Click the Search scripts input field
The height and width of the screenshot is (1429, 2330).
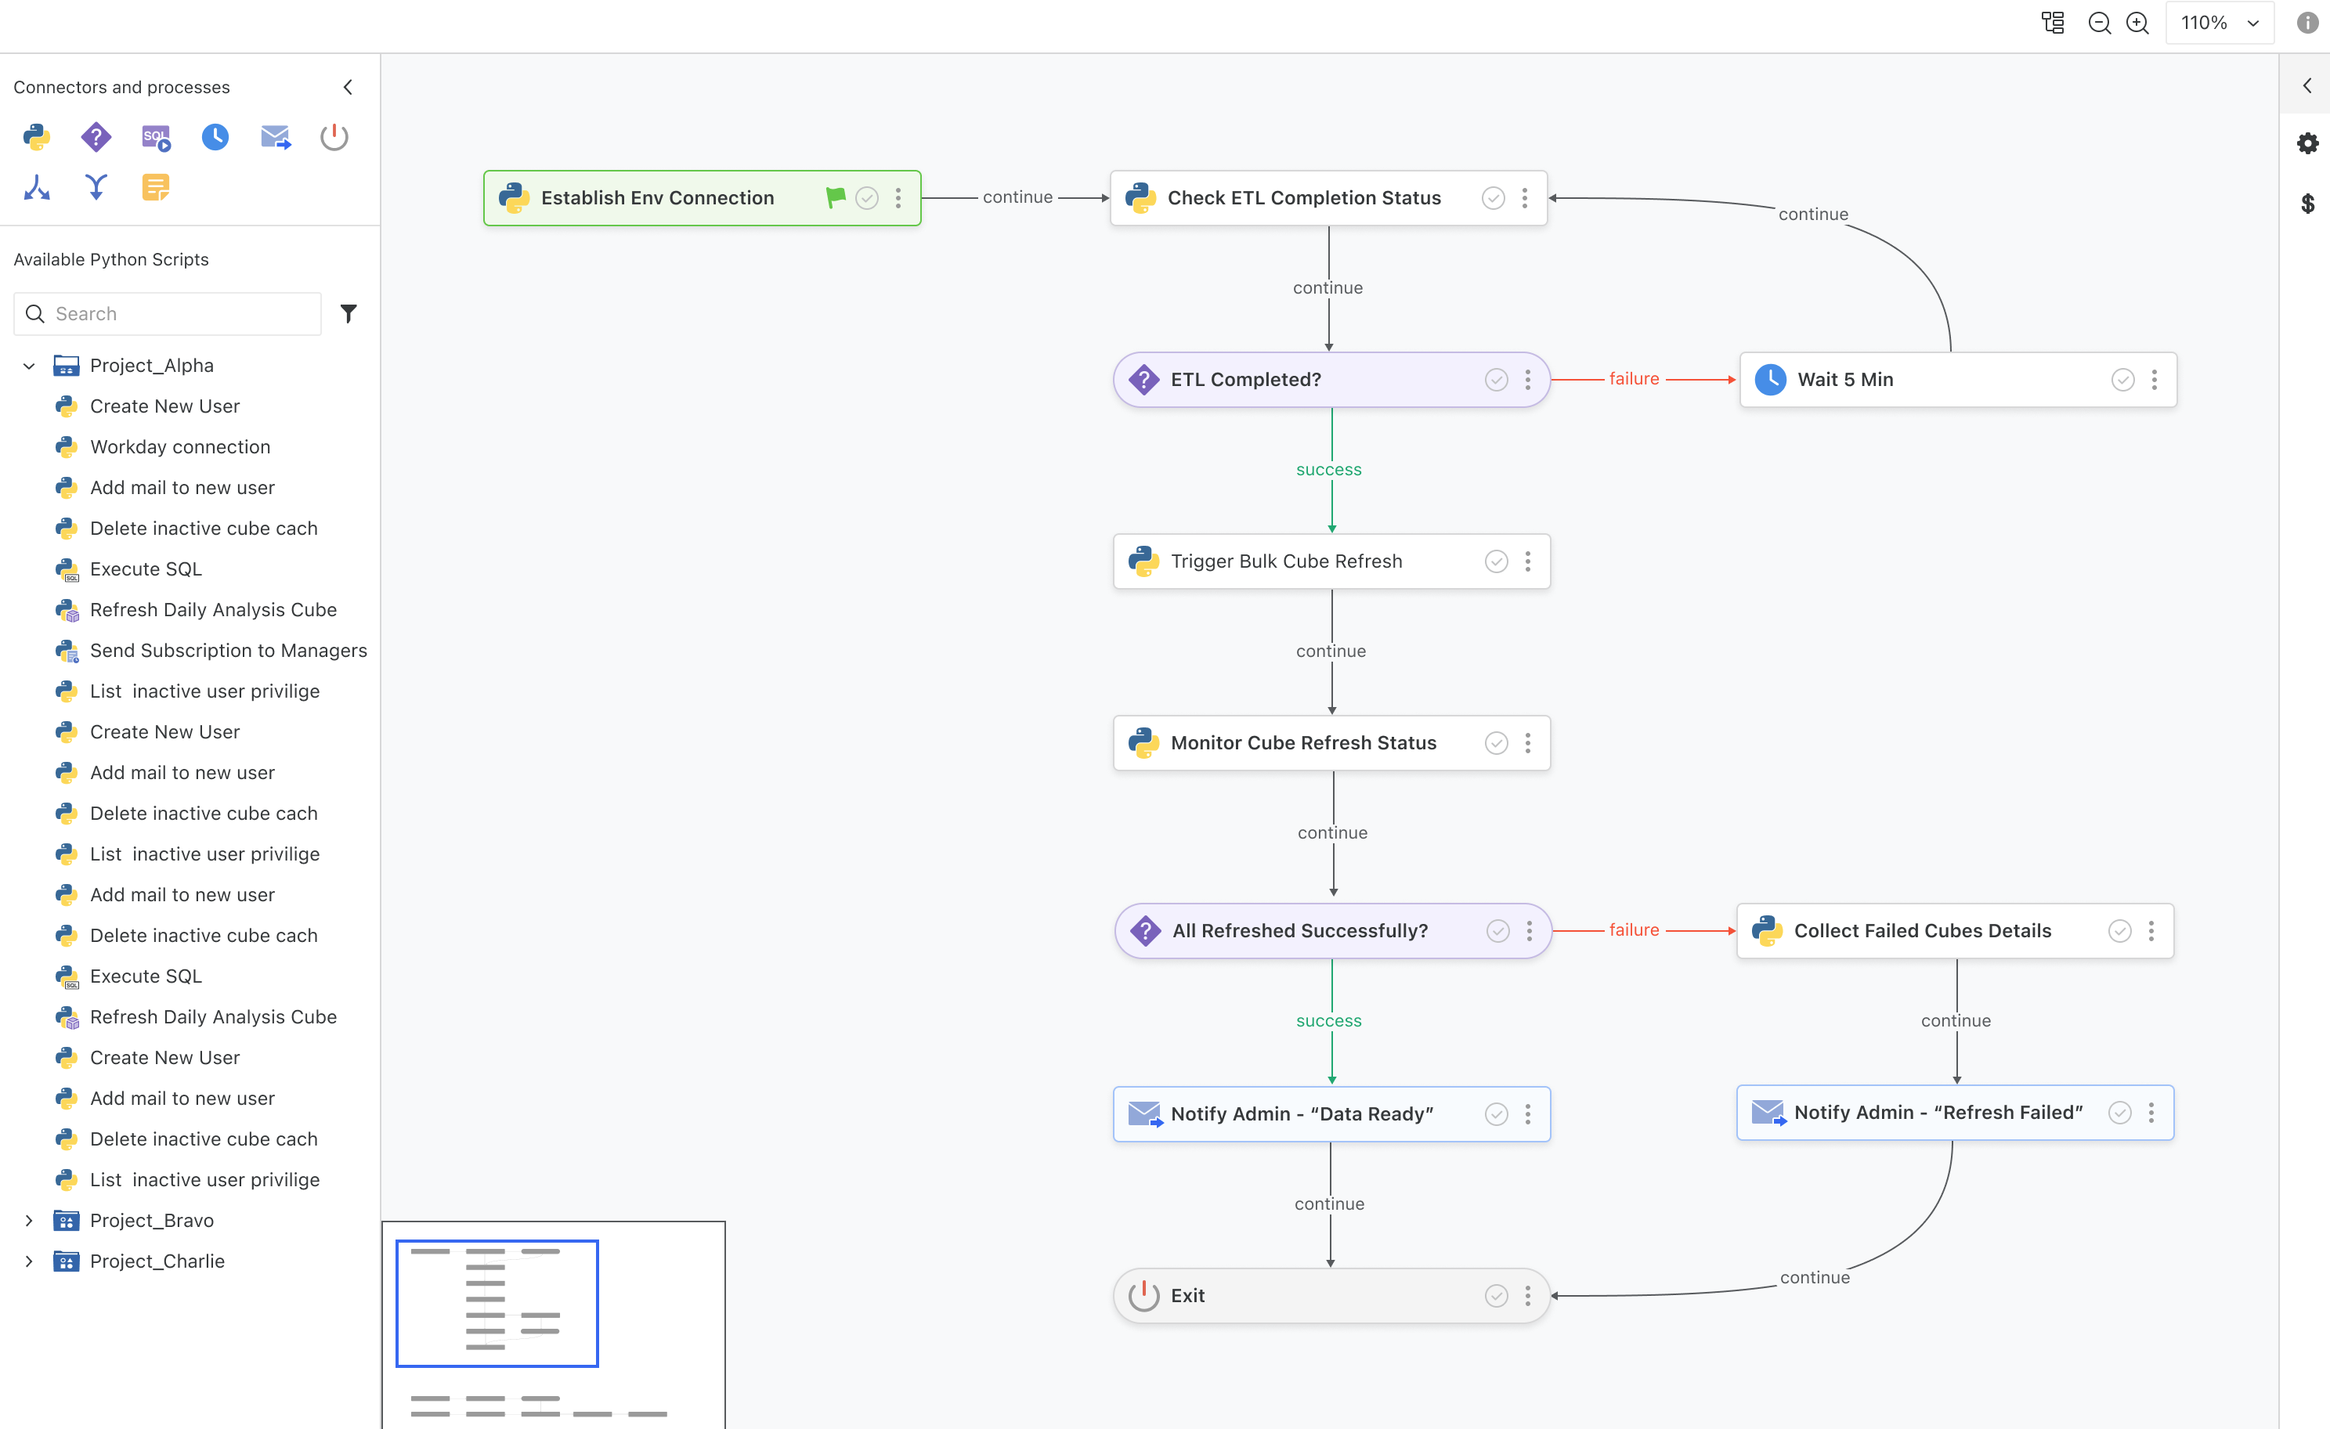click(x=168, y=314)
